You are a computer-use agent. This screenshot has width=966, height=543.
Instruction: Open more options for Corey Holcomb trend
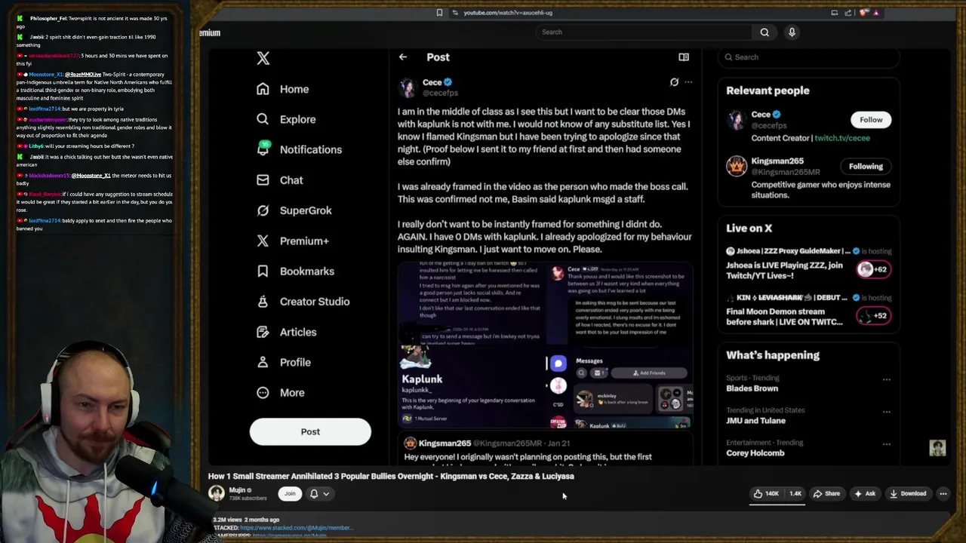[x=887, y=444]
